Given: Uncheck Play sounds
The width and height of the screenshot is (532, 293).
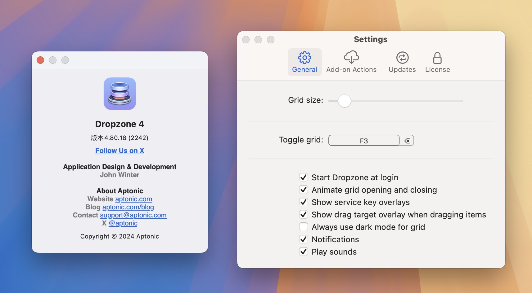Looking at the screenshot, I should tap(304, 252).
